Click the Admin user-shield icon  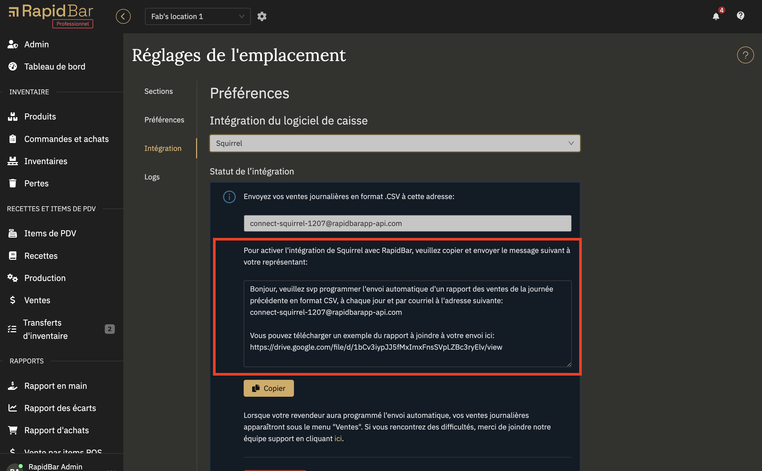(13, 44)
